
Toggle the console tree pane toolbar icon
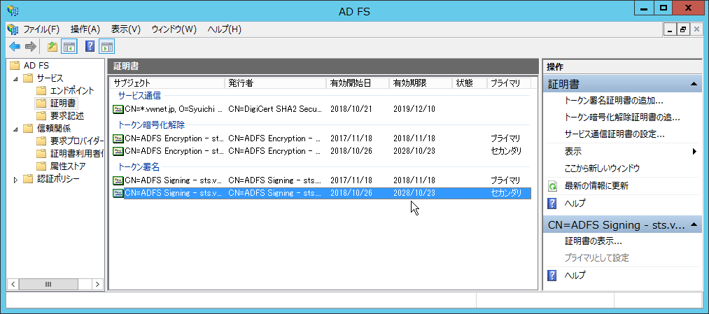point(69,47)
